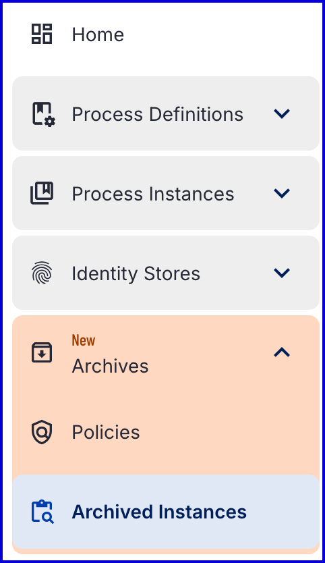Click the Process Definitions gear-document icon
Image resolution: width=325 pixels, height=563 pixels.
(x=44, y=114)
